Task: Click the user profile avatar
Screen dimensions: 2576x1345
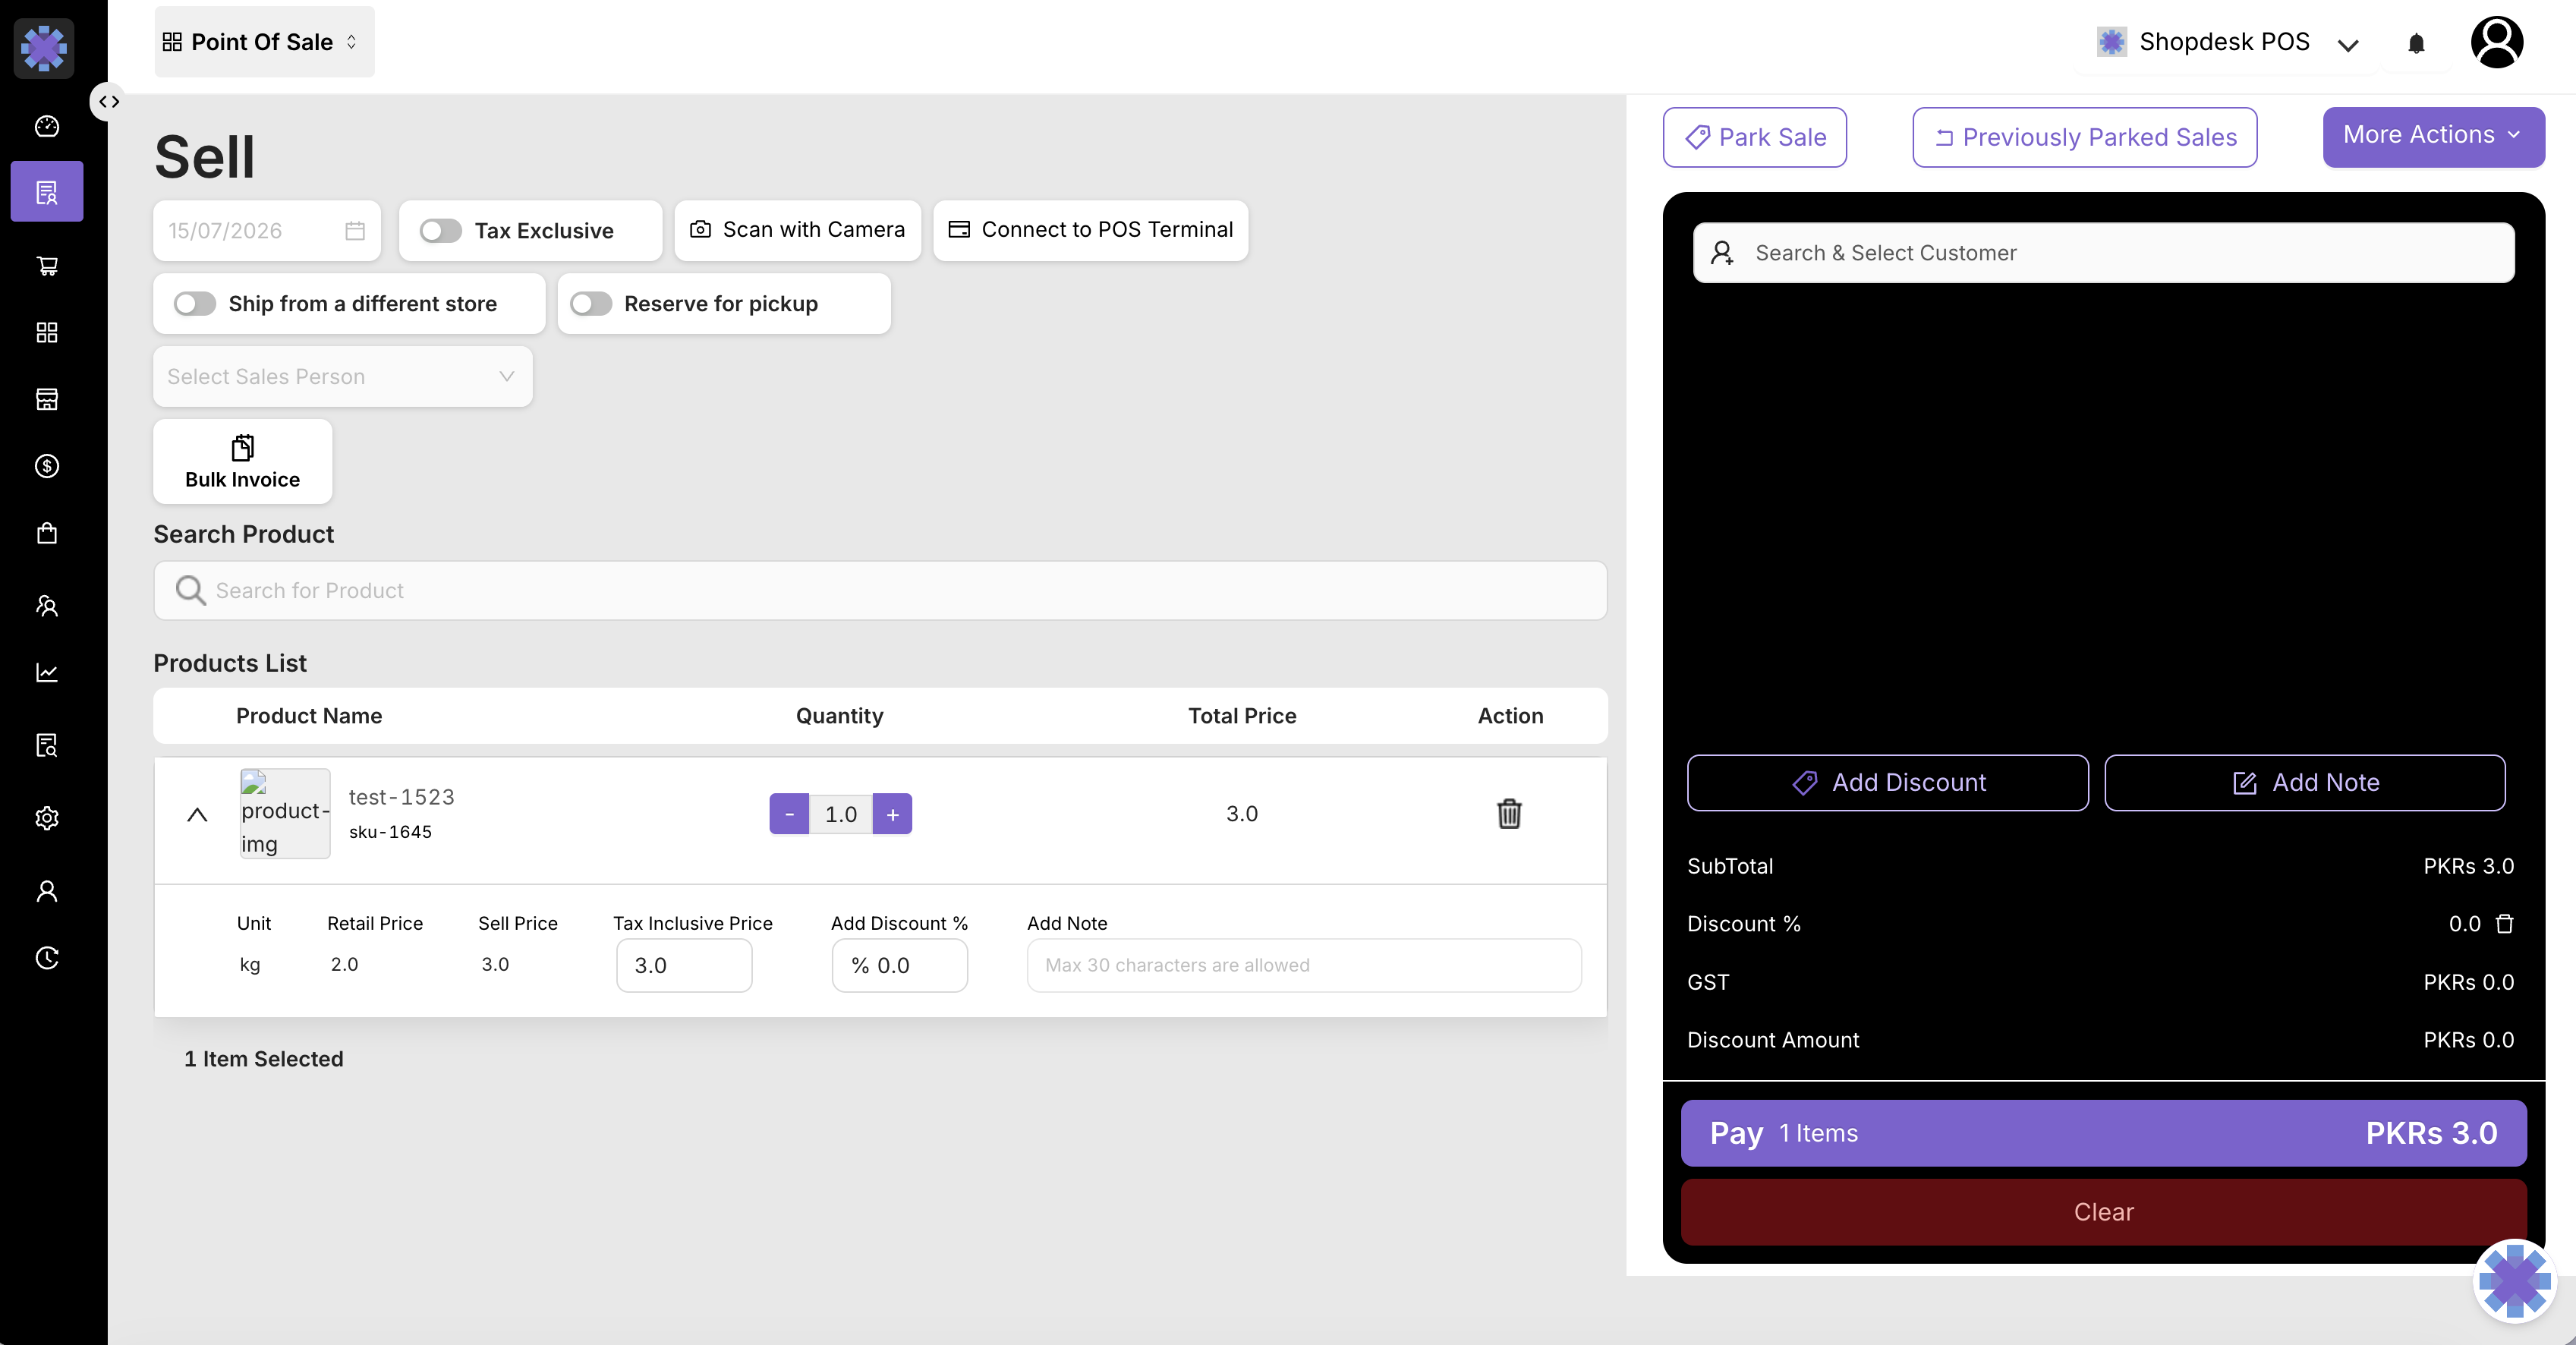Action: point(2497,42)
